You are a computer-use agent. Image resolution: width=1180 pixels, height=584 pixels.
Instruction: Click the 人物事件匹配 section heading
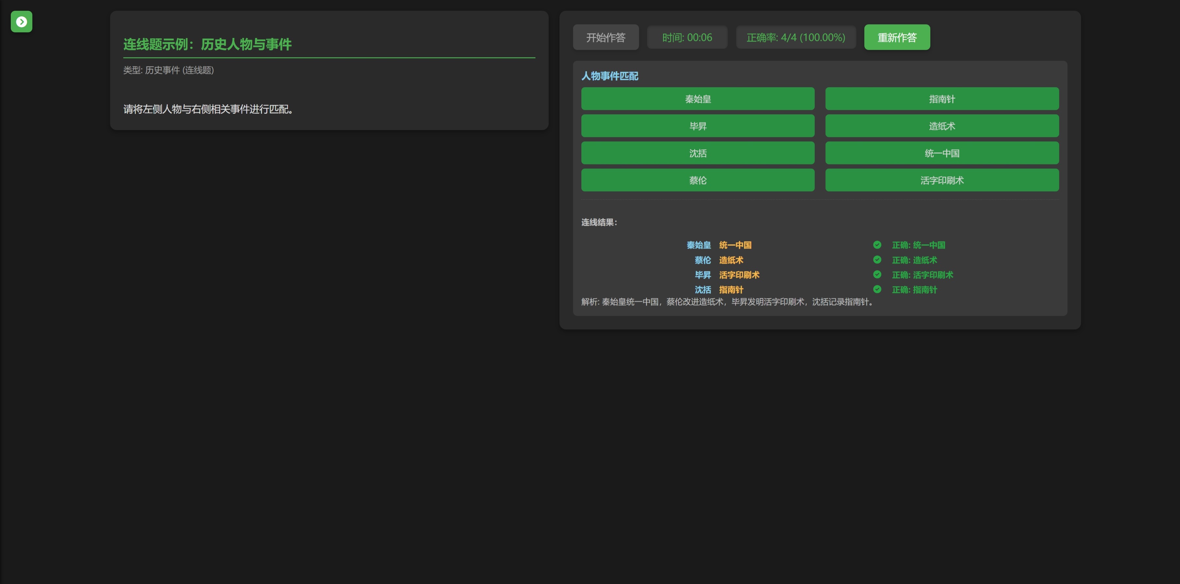tap(609, 76)
